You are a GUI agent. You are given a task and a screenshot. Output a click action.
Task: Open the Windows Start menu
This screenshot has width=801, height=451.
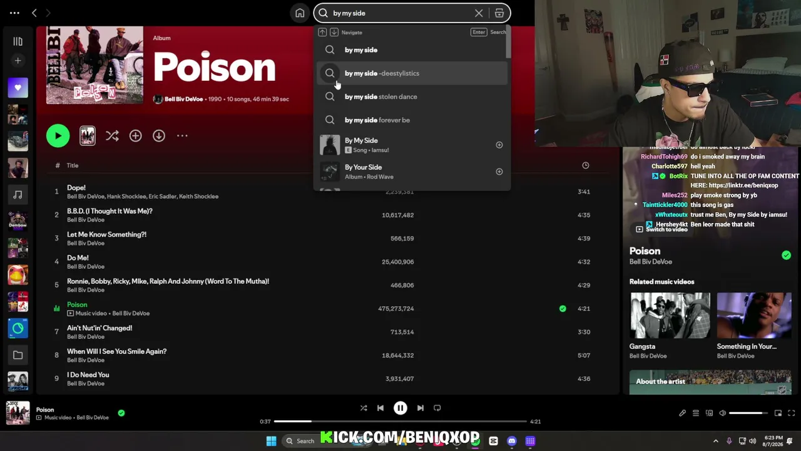(271, 441)
